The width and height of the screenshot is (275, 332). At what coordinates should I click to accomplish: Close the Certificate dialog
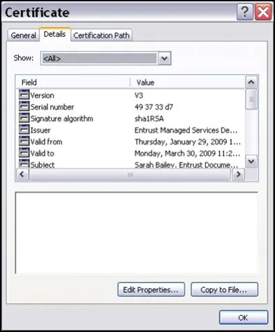point(263,12)
